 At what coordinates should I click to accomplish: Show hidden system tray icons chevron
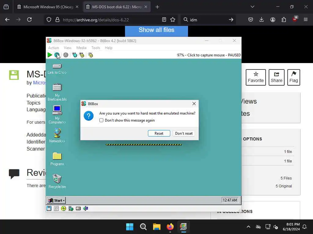click(249, 227)
